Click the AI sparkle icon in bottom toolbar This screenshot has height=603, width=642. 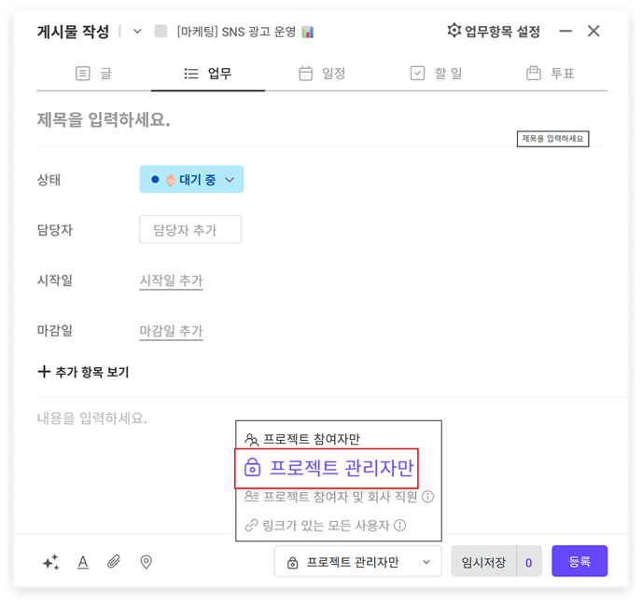(x=50, y=562)
